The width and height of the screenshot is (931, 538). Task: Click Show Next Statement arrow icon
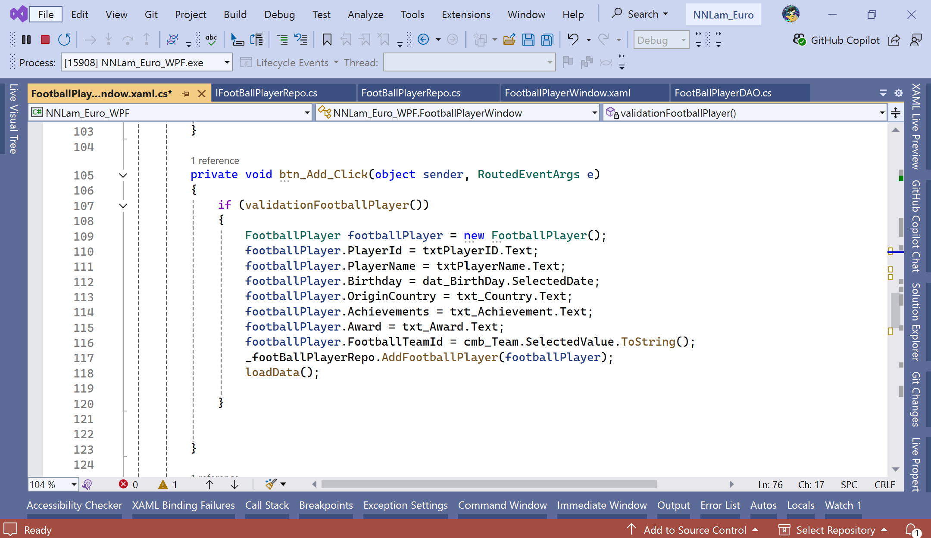(90, 40)
